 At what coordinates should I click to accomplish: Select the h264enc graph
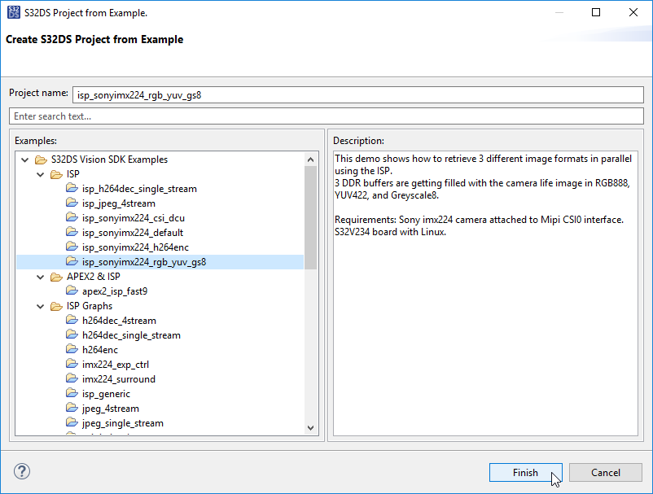pyautogui.click(x=100, y=350)
